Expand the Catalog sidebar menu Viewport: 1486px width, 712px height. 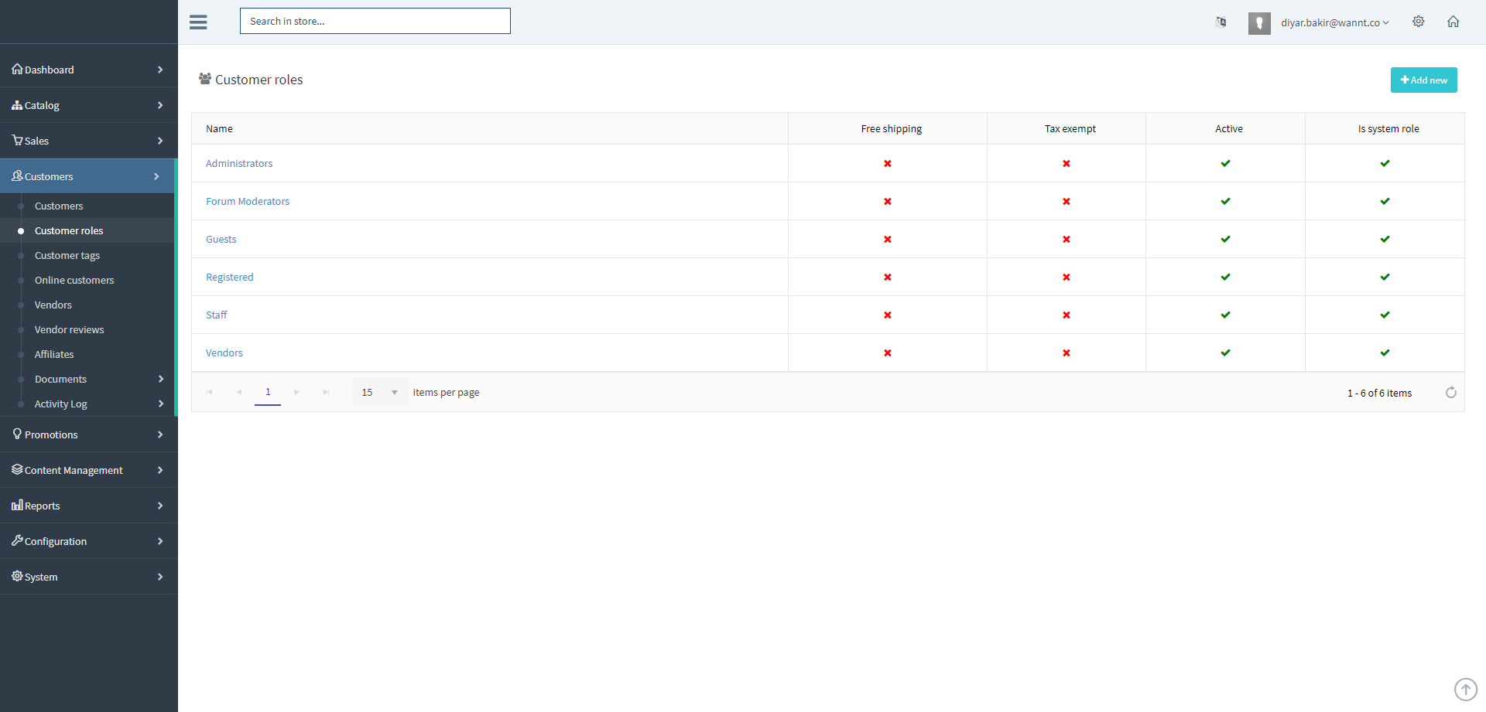click(88, 105)
